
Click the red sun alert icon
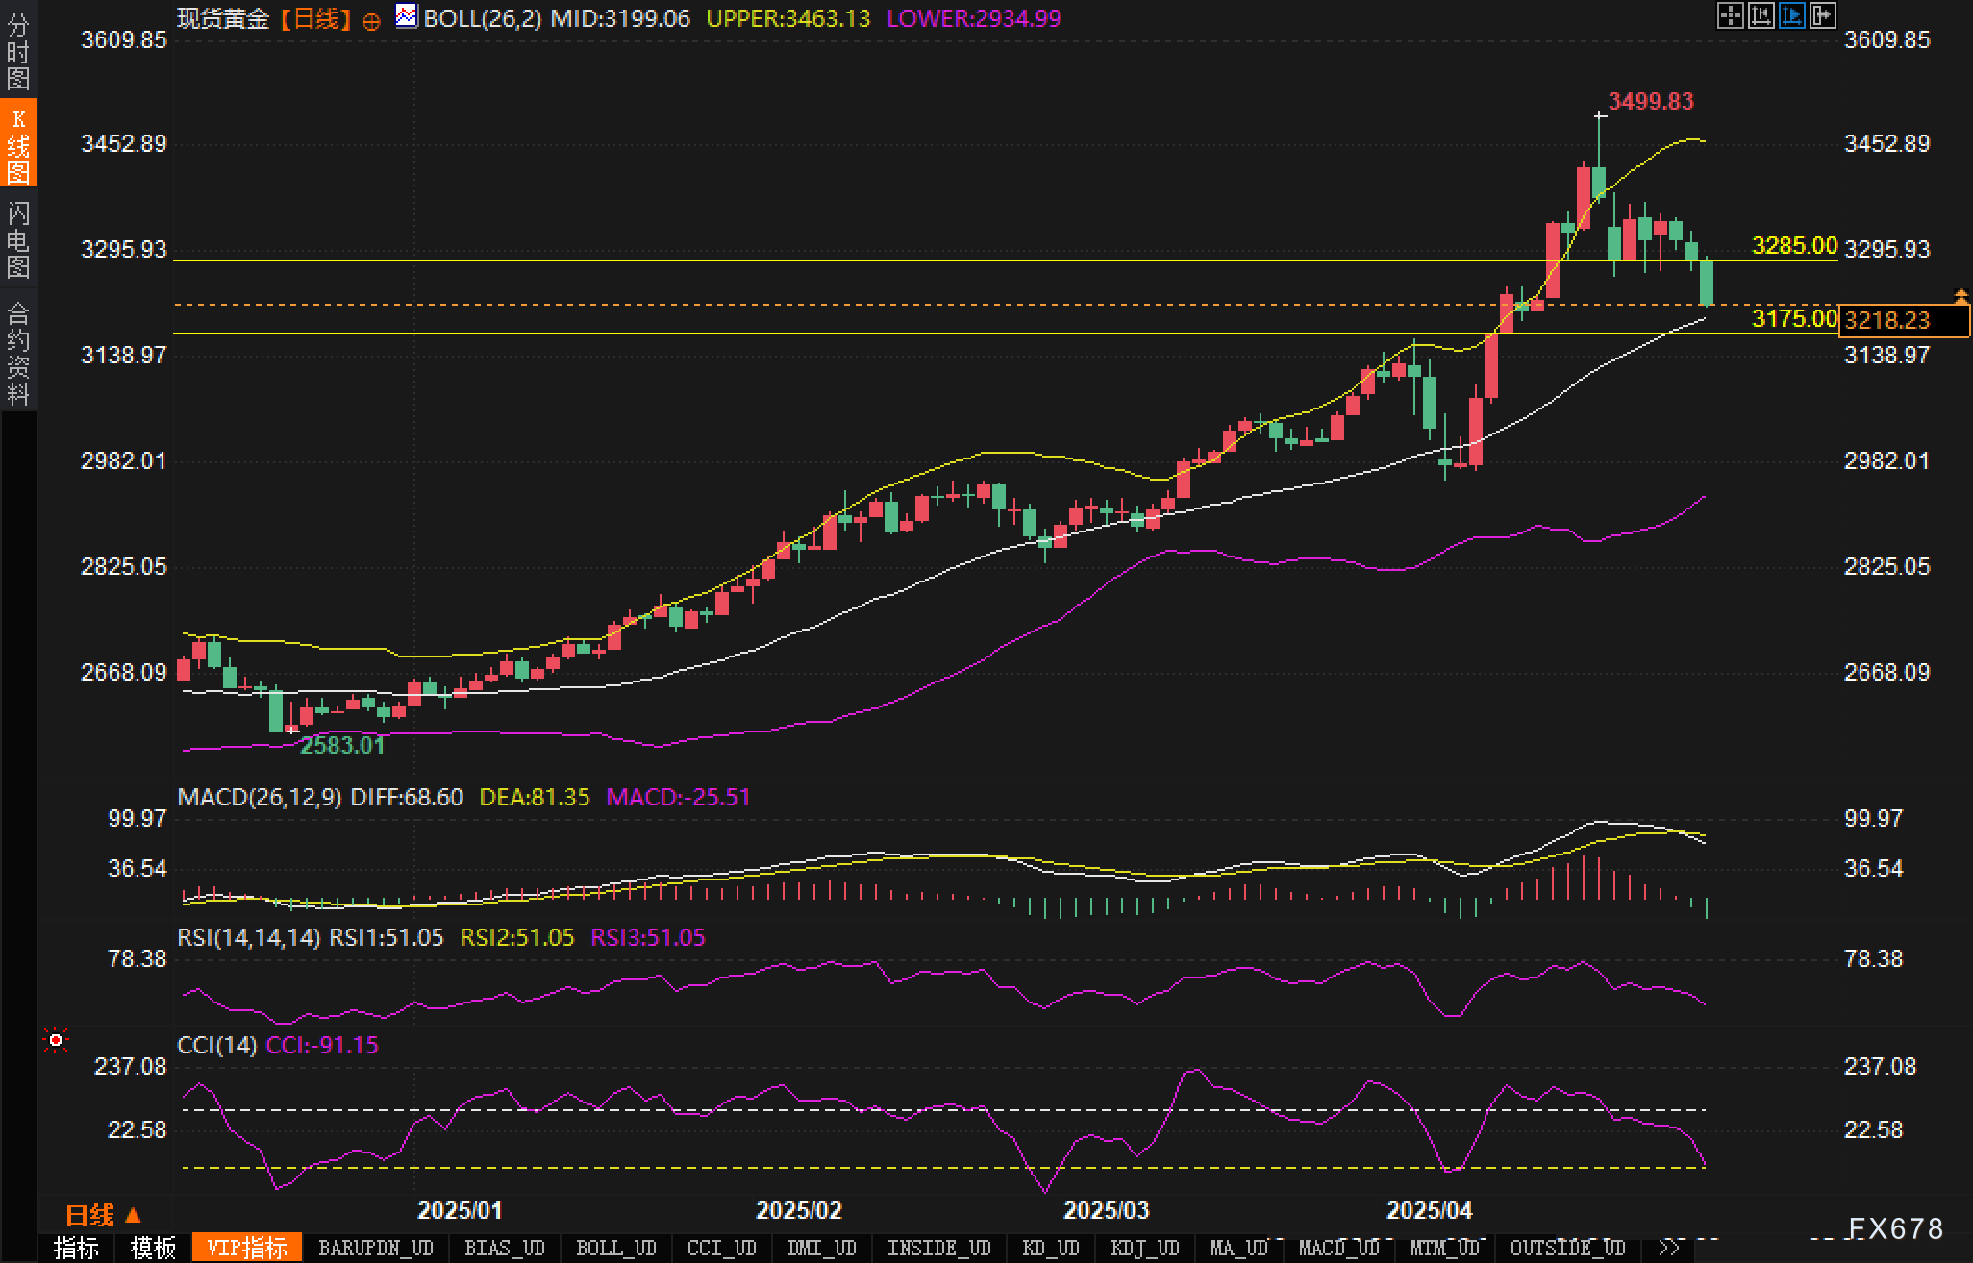point(56,1040)
